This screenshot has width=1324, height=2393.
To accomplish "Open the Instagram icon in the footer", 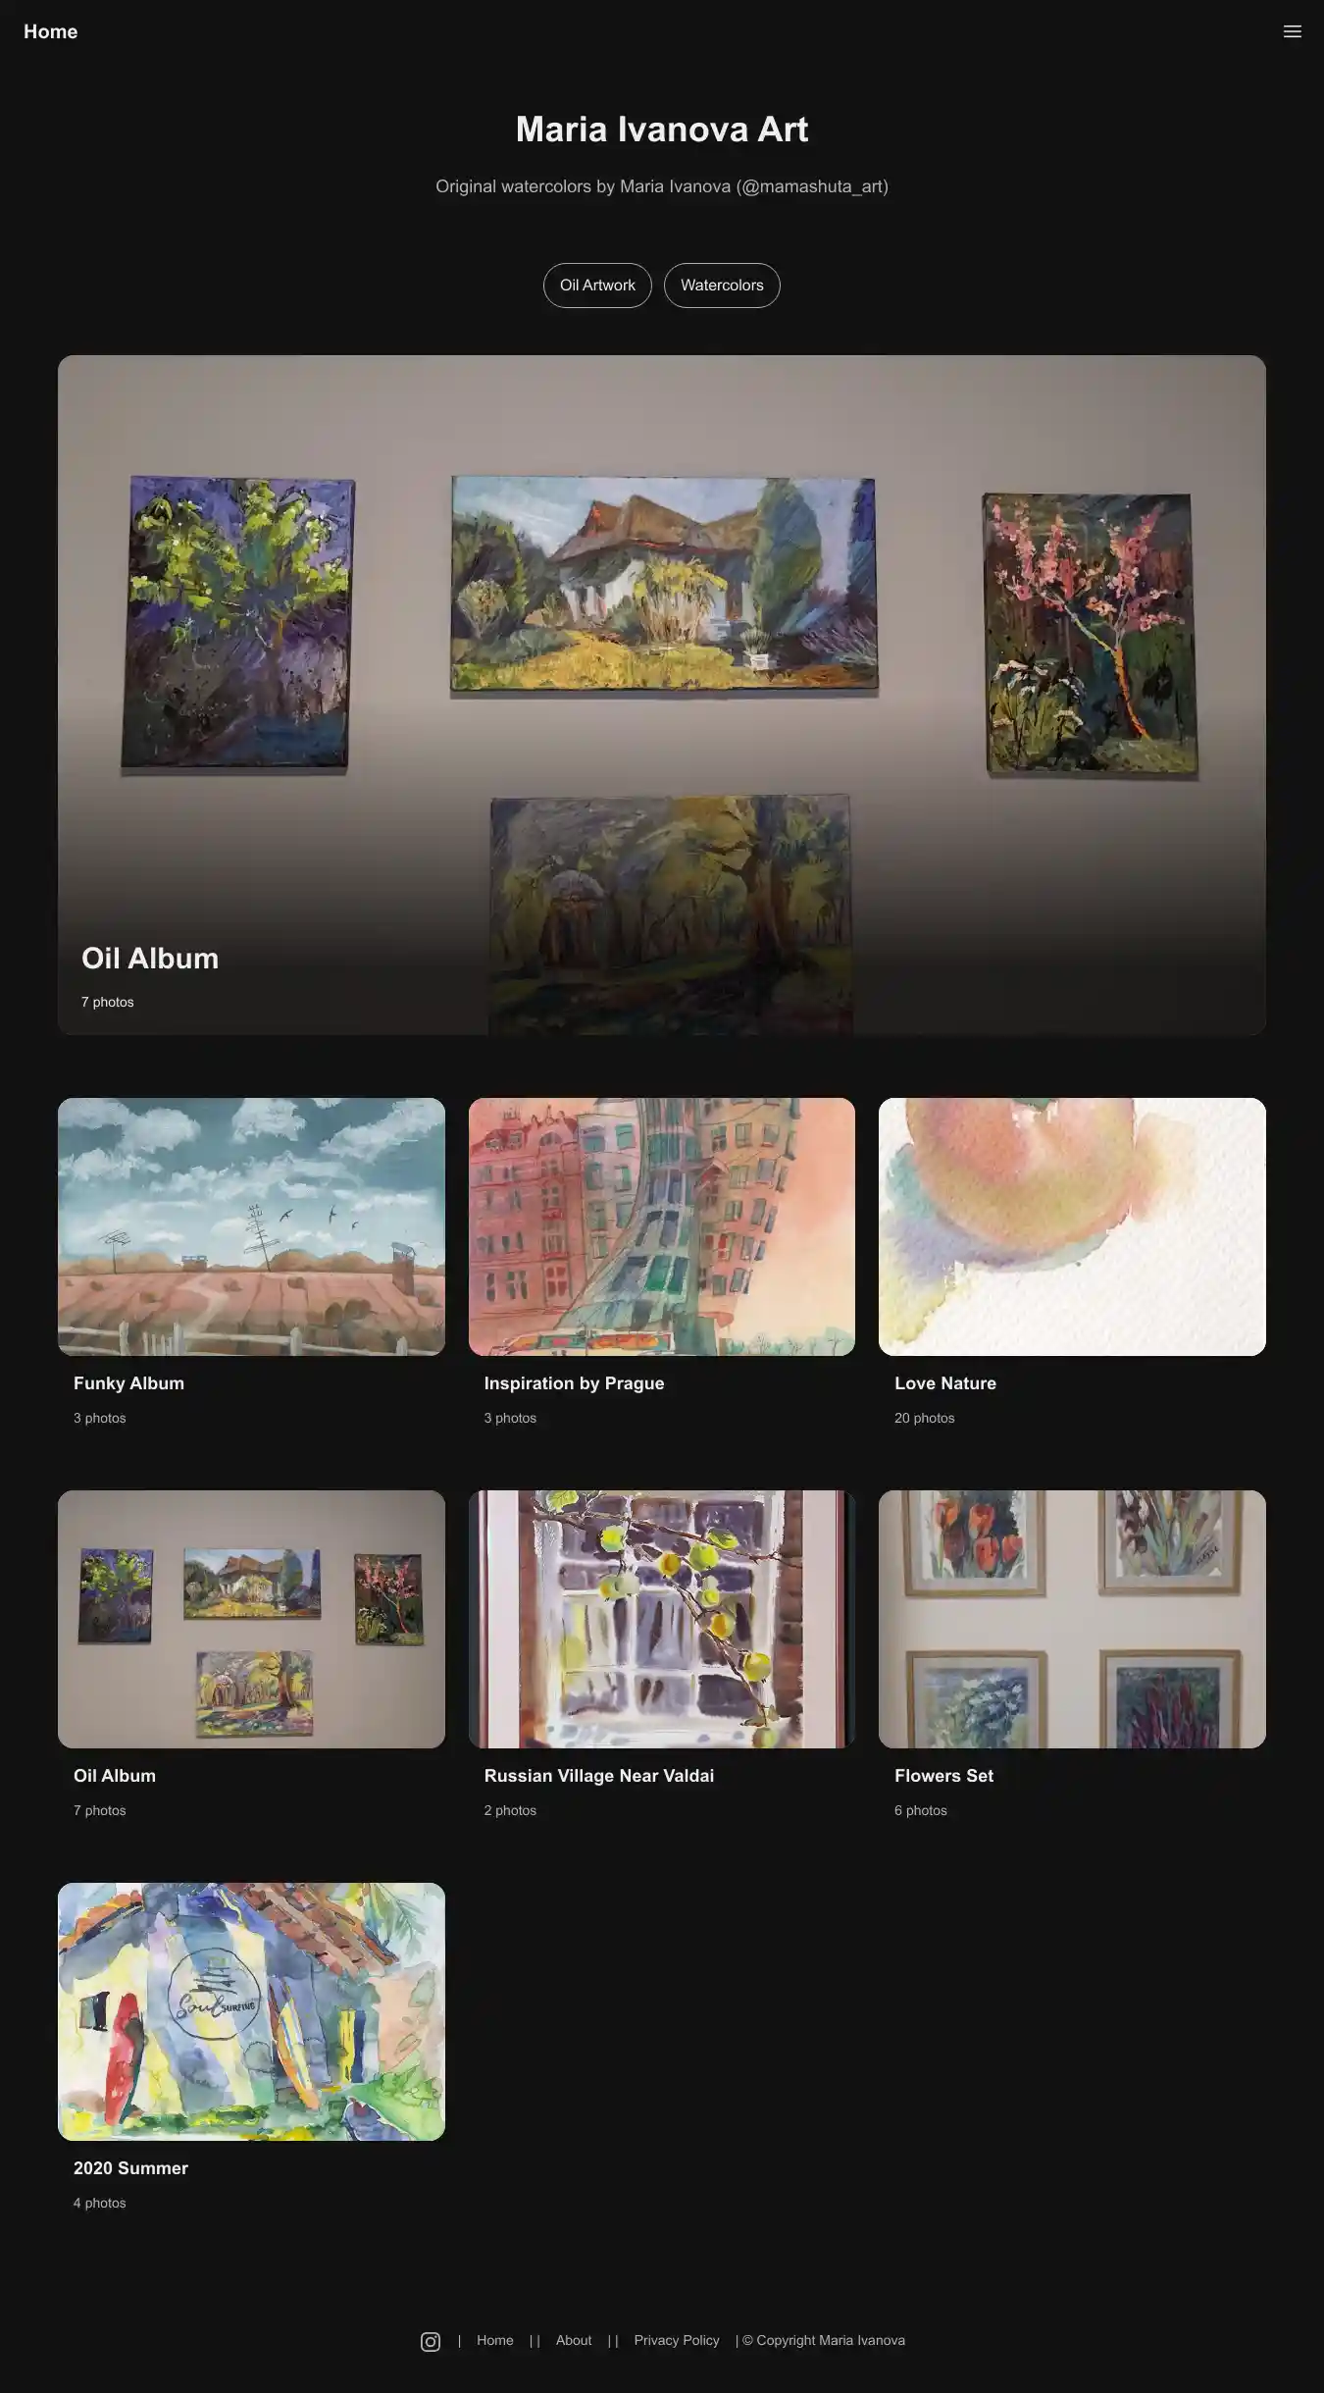I will [431, 2341].
